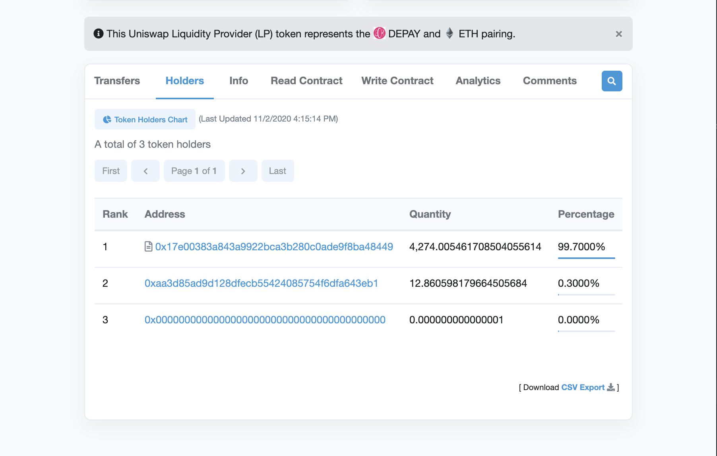Go to next page with right chevron
The image size is (717, 456).
[243, 171]
